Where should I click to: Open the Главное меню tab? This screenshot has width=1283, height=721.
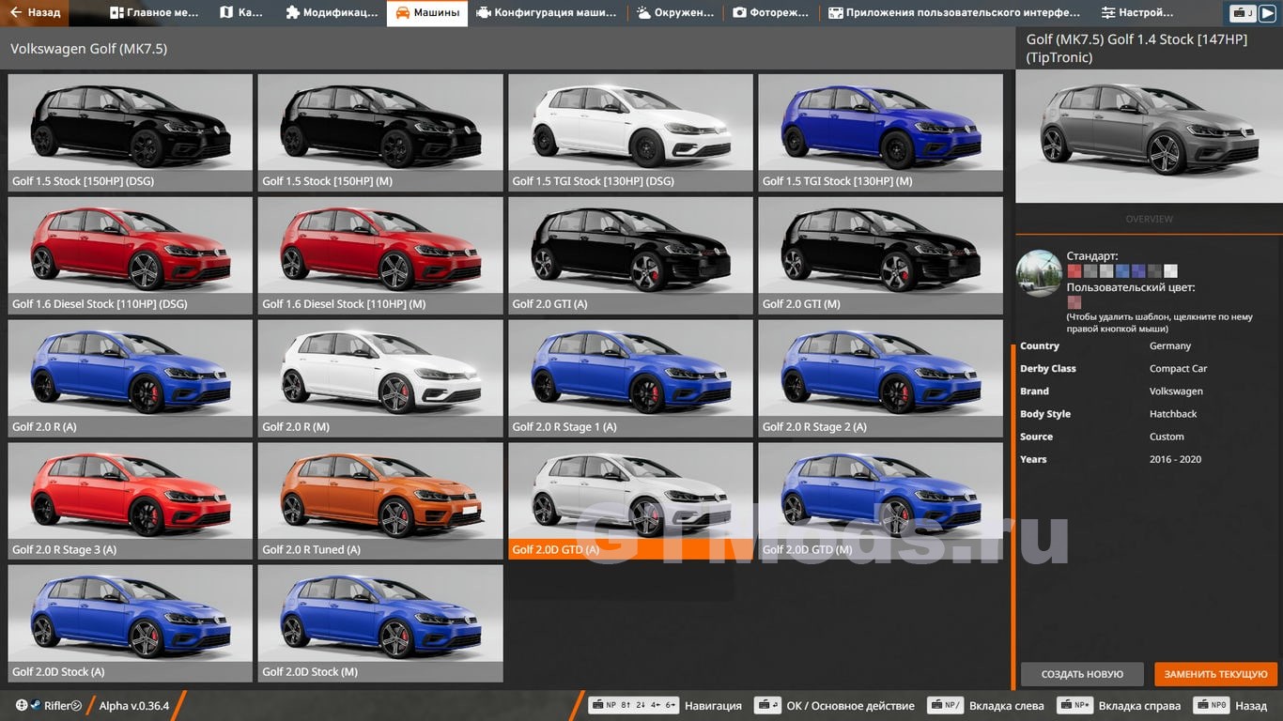click(155, 13)
